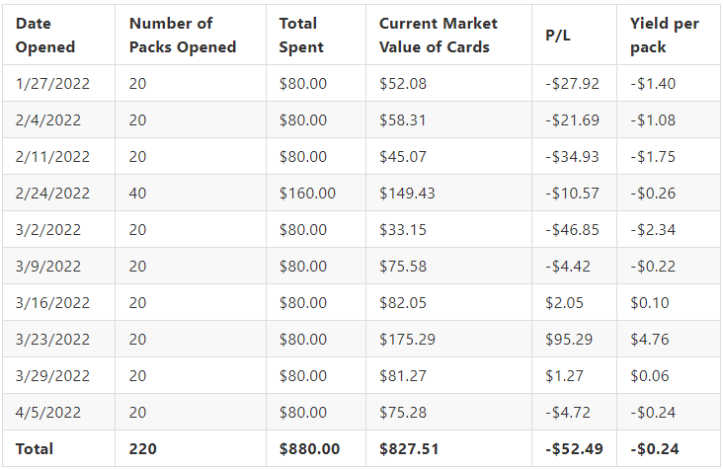This screenshot has width=723, height=469.
Task: Click the -$34.93 P/L cell
Action: tap(572, 156)
